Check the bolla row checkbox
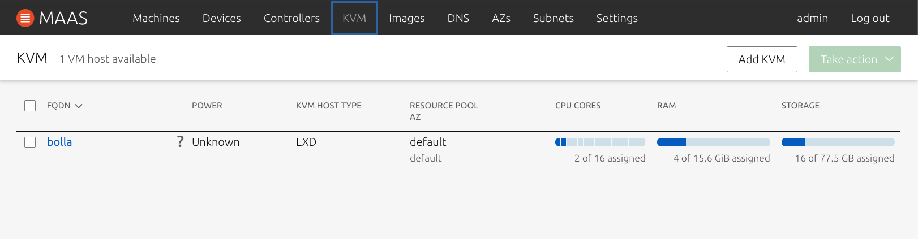The height and width of the screenshot is (239, 918). [30, 142]
